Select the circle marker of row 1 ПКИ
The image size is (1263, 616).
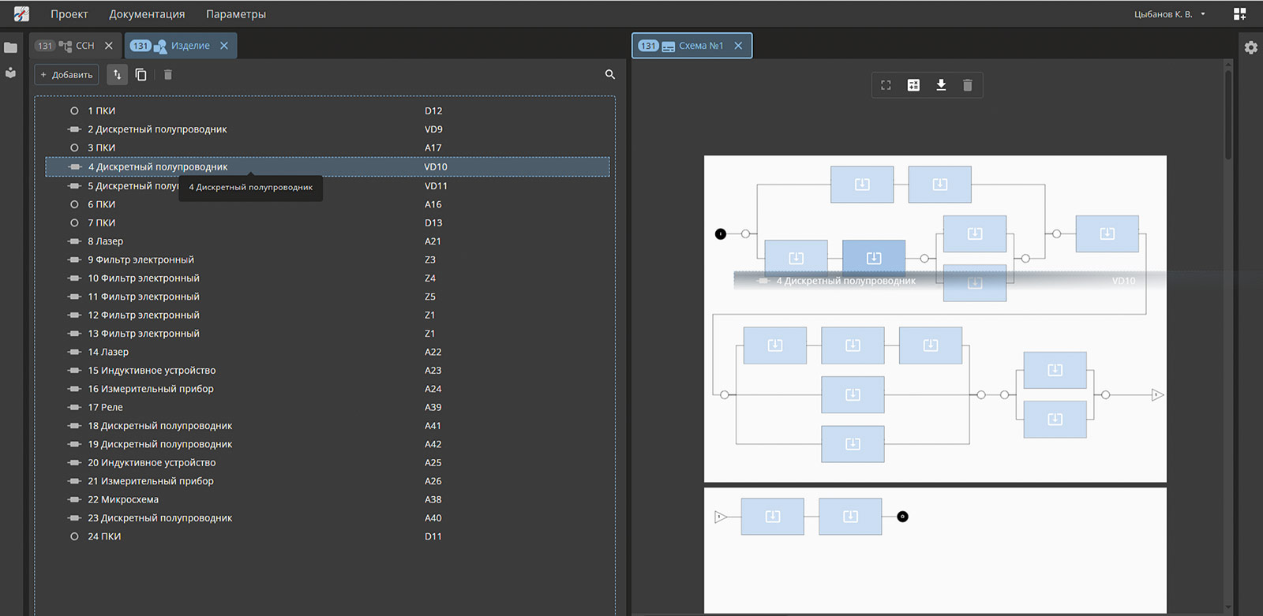click(74, 111)
